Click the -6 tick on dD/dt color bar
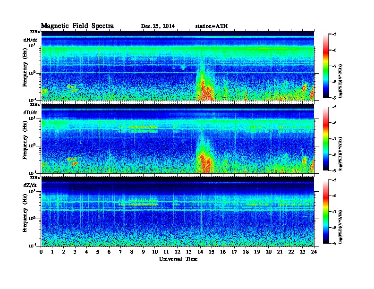Viewport: 374px width, 289px height. click(x=334, y=123)
